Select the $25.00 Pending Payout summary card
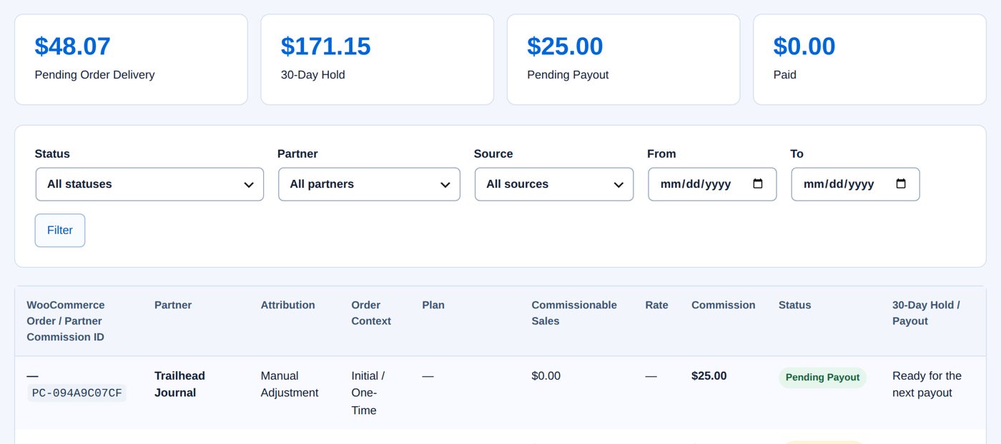This screenshot has width=1001, height=444. pyautogui.click(x=623, y=59)
